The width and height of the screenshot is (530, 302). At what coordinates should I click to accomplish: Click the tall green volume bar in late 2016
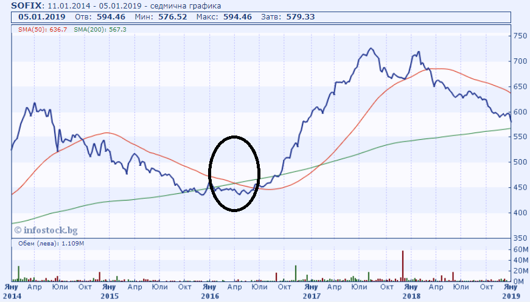tap(296, 273)
